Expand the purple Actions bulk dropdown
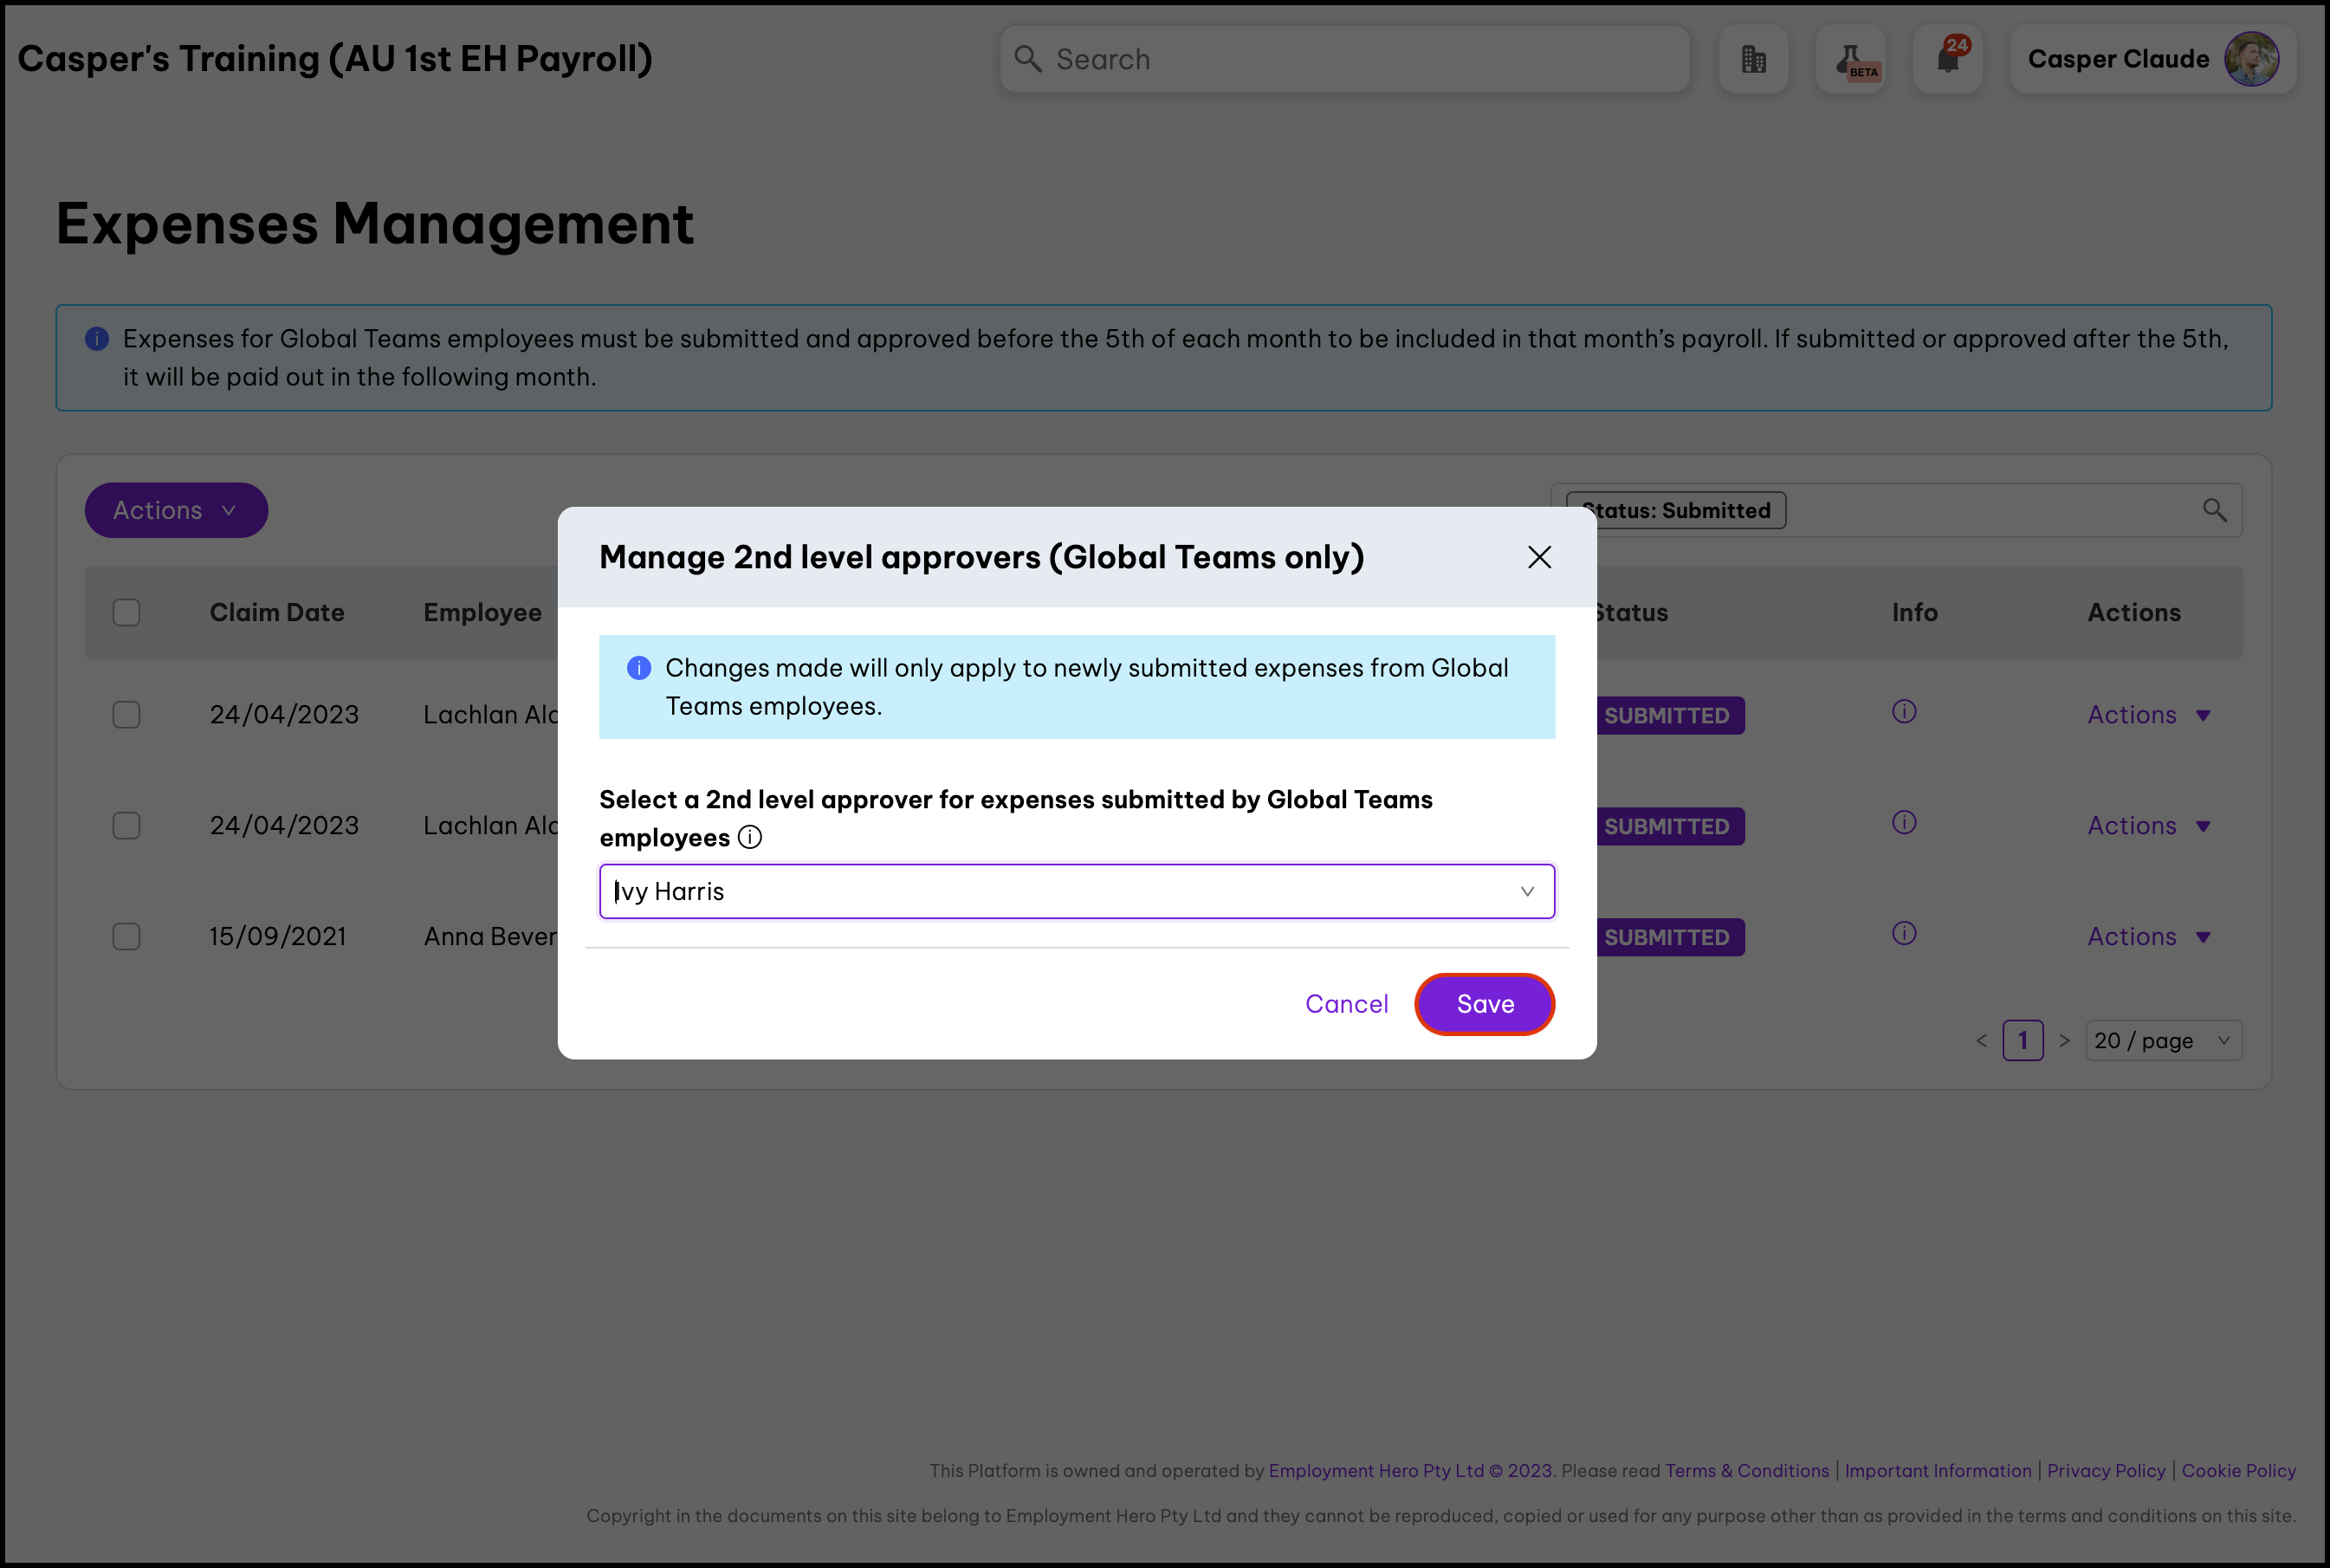The image size is (2330, 1568). tap(176, 511)
